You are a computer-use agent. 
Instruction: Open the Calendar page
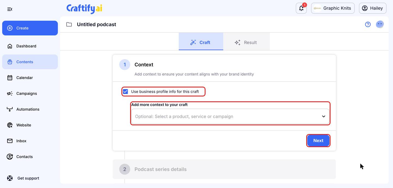pyautogui.click(x=30, y=78)
